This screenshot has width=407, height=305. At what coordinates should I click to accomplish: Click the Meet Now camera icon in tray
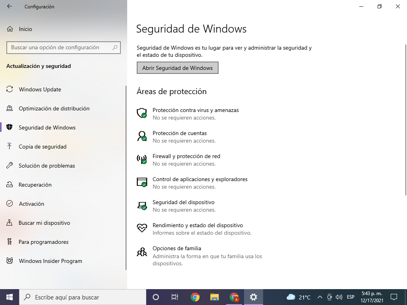[329, 297]
